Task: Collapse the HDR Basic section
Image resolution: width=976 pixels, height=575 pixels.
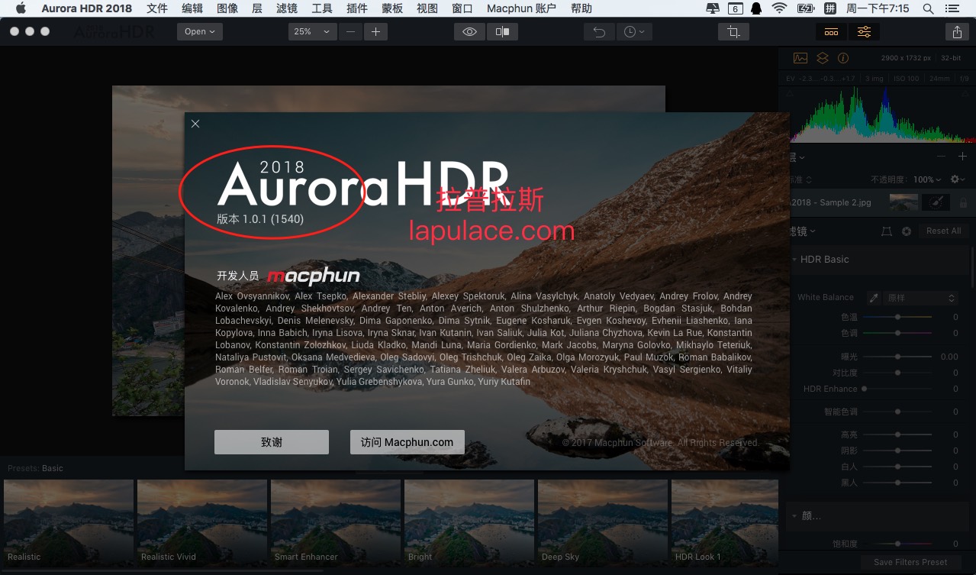Action: [793, 260]
